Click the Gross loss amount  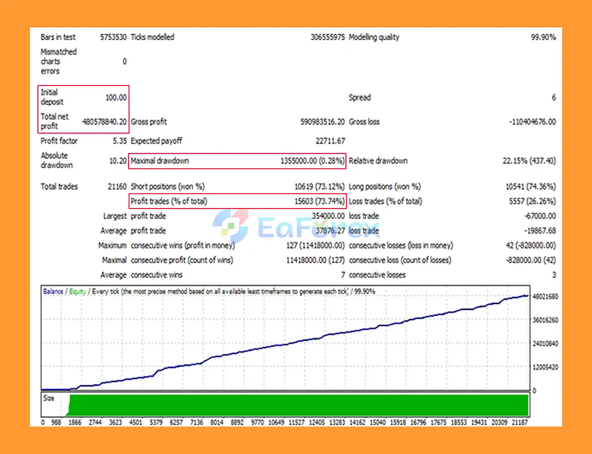(x=532, y=122)
